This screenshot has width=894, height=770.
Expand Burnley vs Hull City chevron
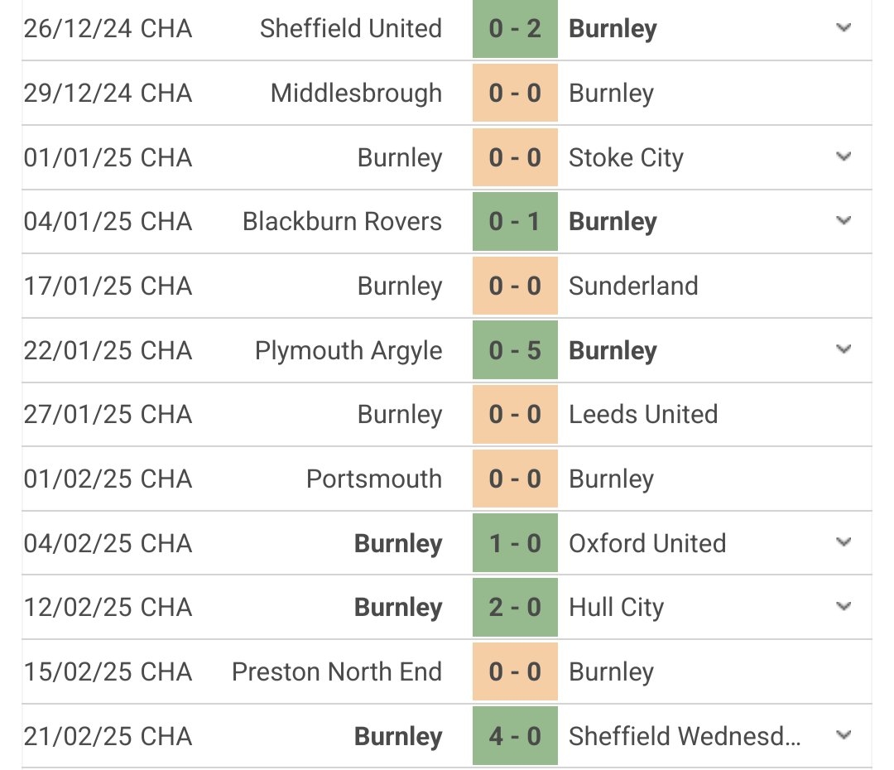point(844,607)
